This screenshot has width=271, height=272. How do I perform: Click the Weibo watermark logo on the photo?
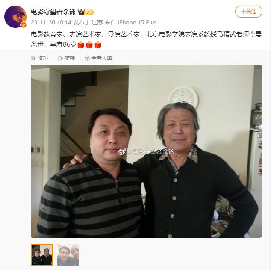[x=122, y=152]
